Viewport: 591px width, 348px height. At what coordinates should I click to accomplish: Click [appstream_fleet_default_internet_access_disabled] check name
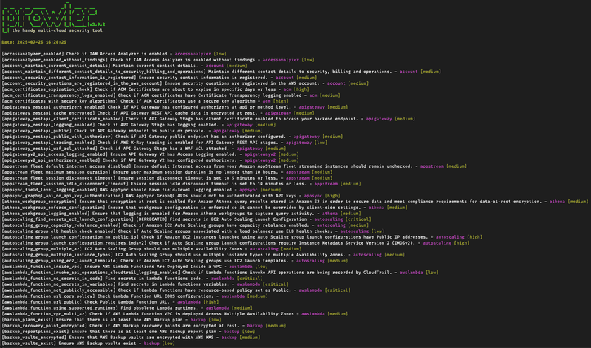[66, 166]
